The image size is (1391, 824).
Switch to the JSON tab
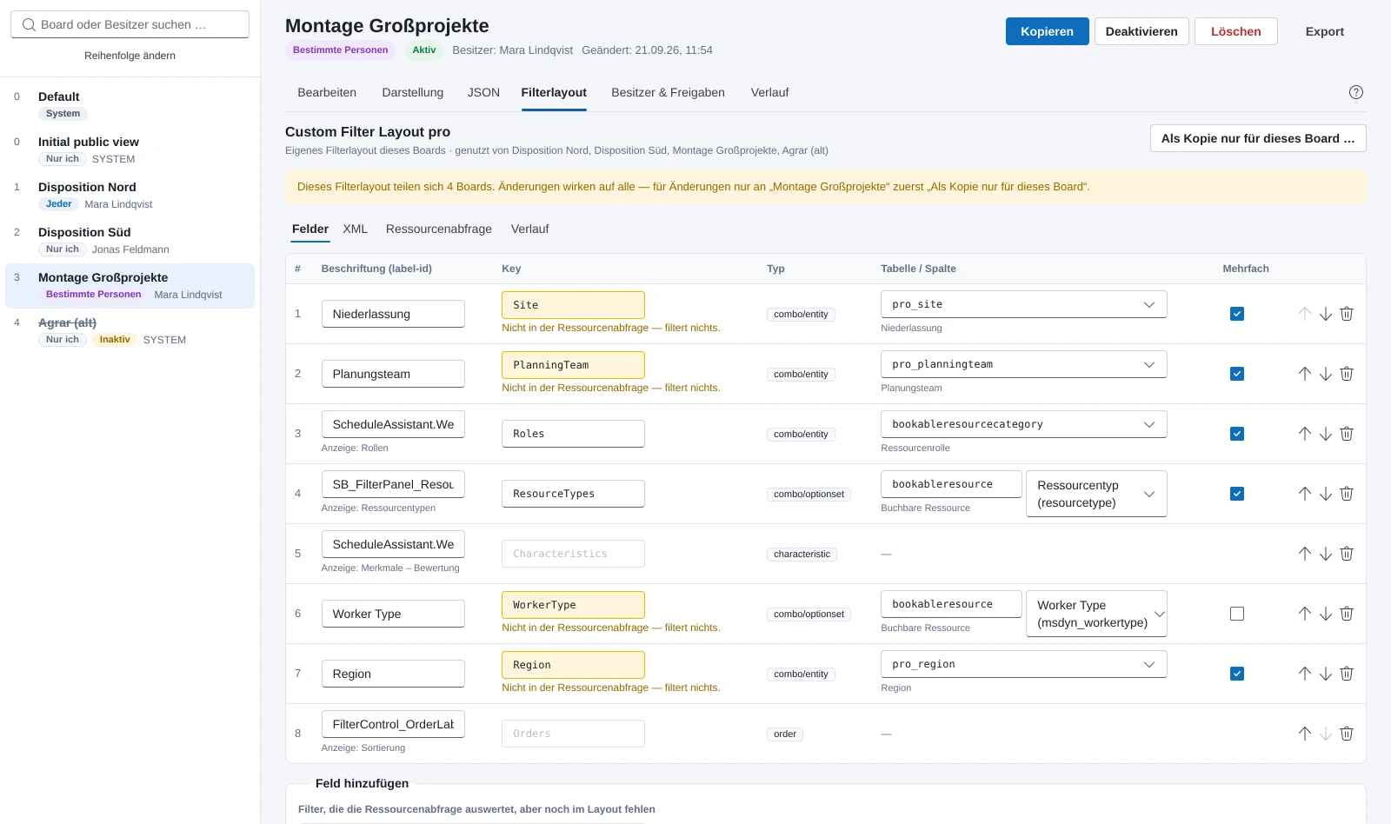coord(483,92)
